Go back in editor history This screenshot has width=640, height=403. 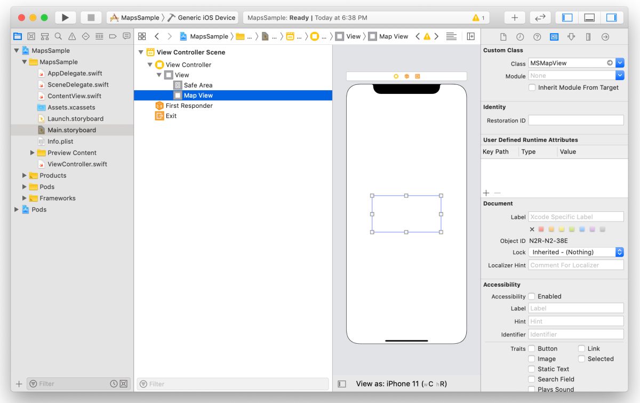156,36
